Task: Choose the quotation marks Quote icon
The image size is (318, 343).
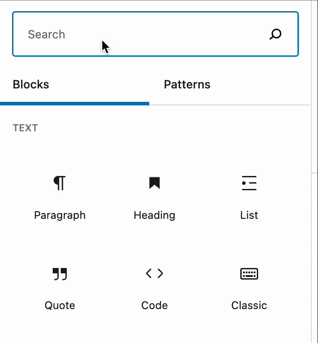Action: 60,274
